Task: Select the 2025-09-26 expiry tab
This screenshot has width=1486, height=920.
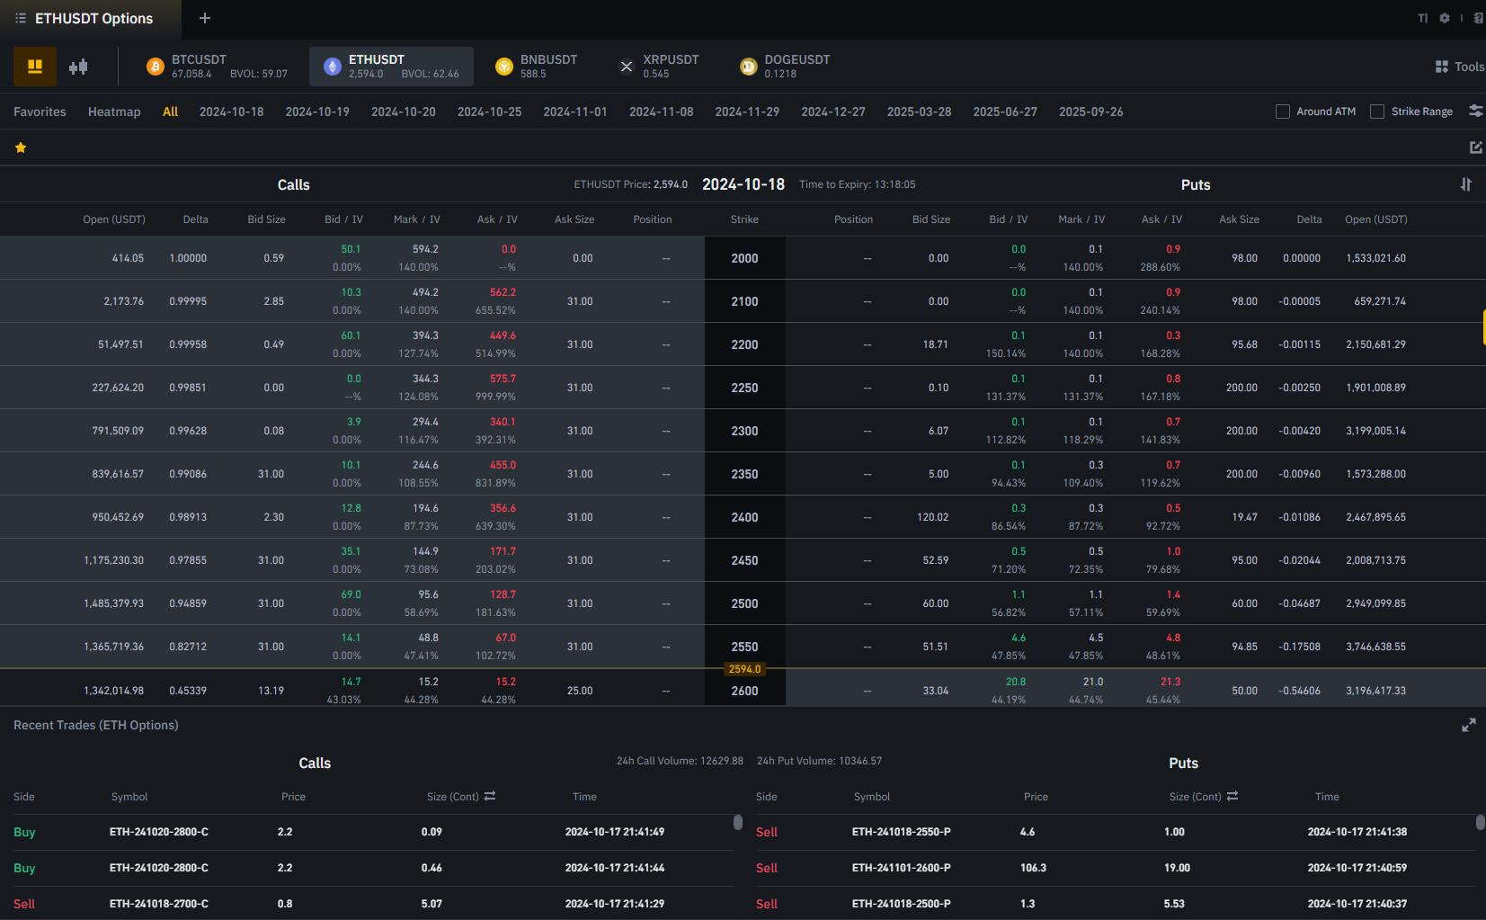Action: (x=1091, y=112)
